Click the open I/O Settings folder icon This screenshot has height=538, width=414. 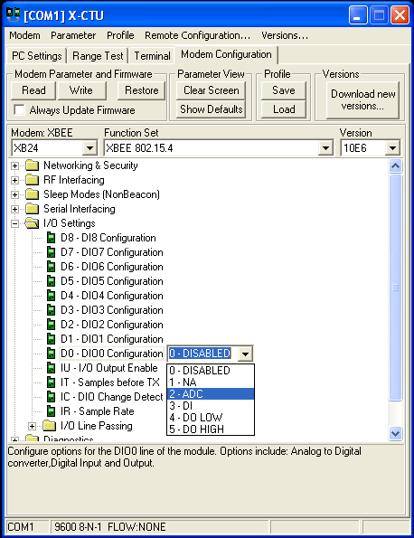pos(33,223)
